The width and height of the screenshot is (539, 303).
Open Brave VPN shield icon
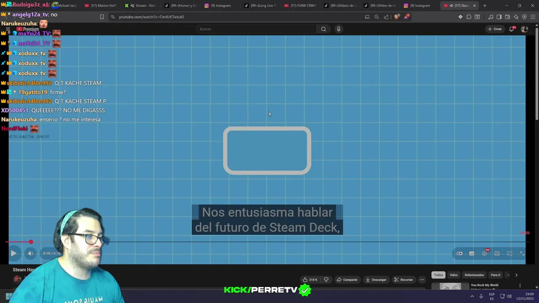click(524, 17)
